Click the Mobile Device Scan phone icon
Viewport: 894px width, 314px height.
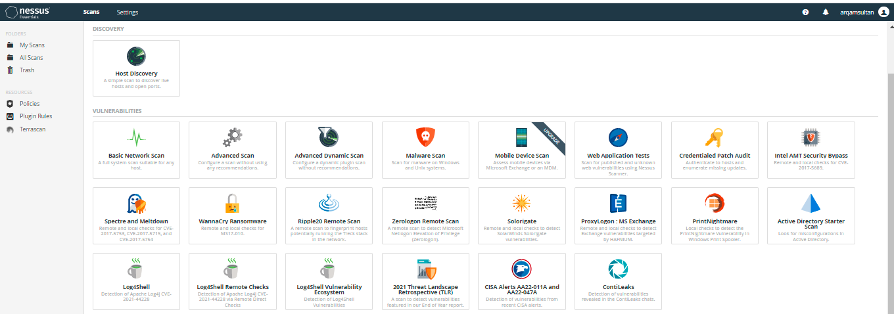click(522, 137)
